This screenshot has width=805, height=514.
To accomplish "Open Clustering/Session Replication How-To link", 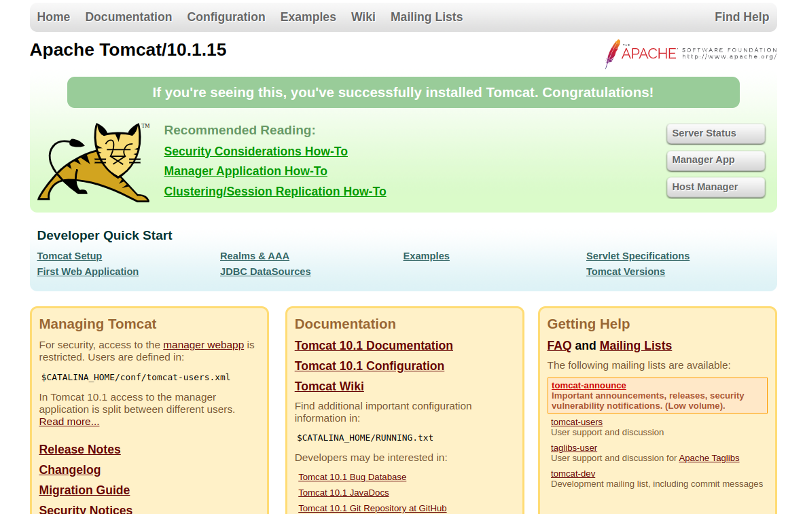I will (275, 191).
